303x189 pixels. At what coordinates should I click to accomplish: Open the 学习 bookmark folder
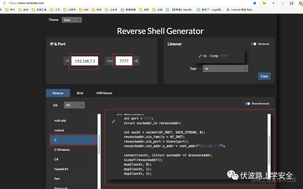point(10,10)
